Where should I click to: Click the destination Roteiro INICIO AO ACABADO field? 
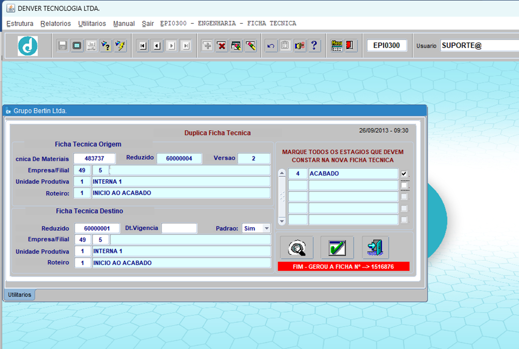(181, 263)
